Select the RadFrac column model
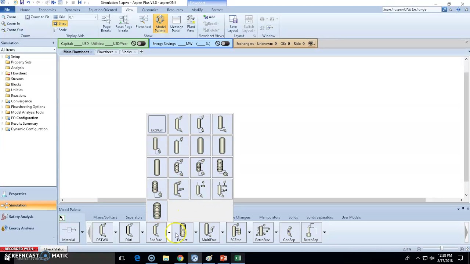The width and height of the screenshot is (470, 264). (x=155, y=233)
